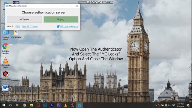Image resolution: width=192 pixels, height=108 pixels.
Task: Open the MCLeaksNetwork Twitter link
Action: coord(69,26)
